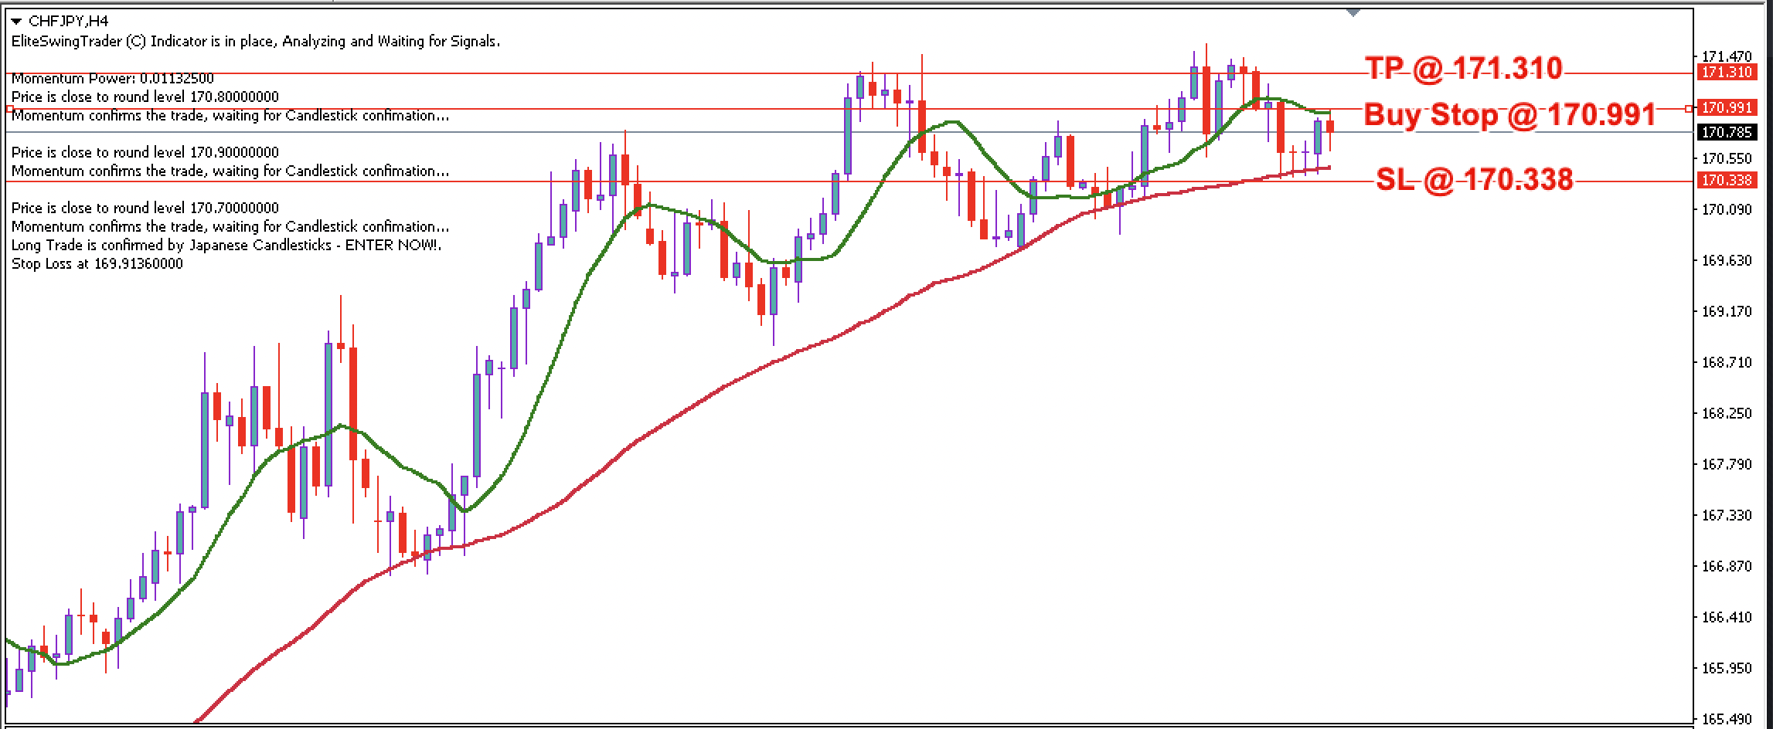
Task: Click the Stop Loss at 169.91360000 text
Action: [97, 263]
